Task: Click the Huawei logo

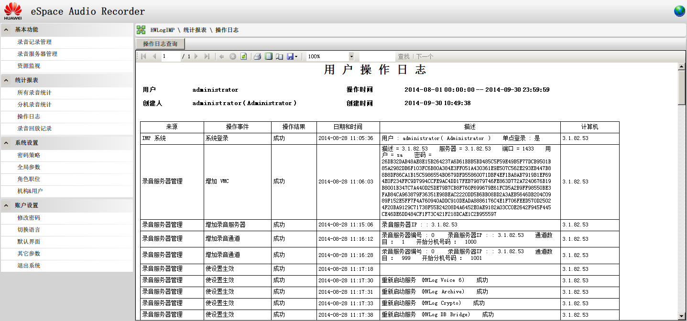Action: pos(13,11)
